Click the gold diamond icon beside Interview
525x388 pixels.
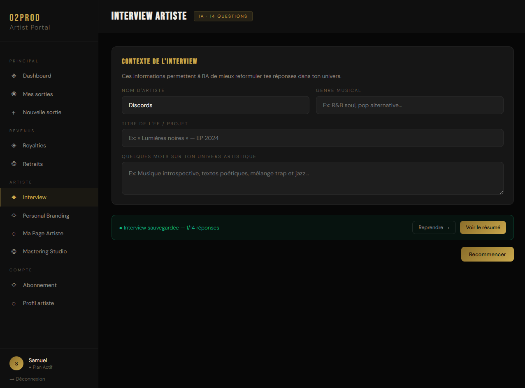coord(14,197)
